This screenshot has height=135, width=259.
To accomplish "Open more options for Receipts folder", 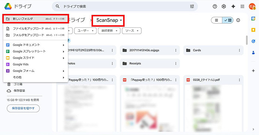I will (176, 63).
